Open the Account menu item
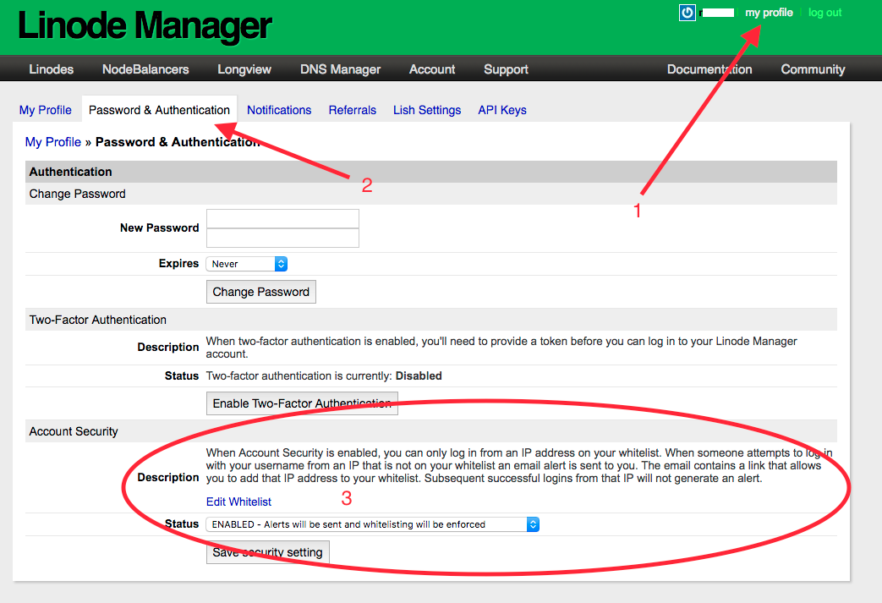This screenshot has height=603, width=882. click(432, 69)
